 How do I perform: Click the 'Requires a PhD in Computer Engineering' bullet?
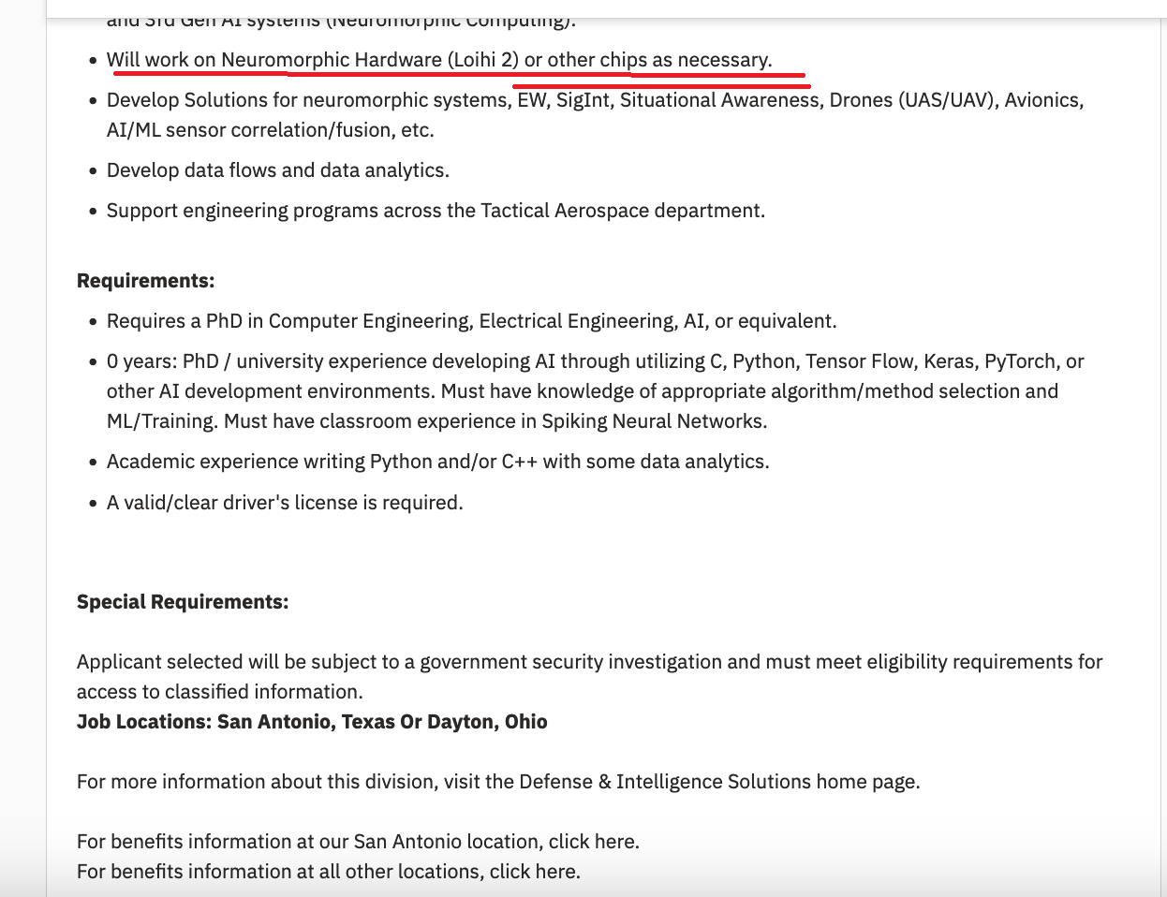471,321
